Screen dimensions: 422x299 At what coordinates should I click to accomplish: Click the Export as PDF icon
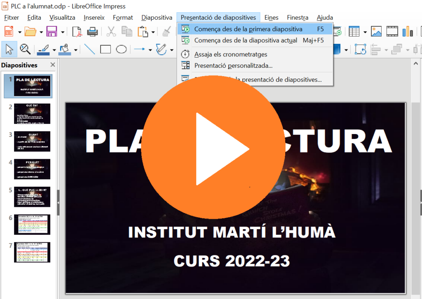pyautogui.click(x=77, y=32)
